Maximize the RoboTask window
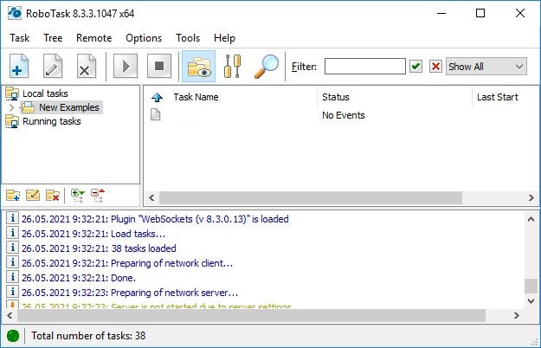This screenshot has width=541, height=348. (480, 14)
